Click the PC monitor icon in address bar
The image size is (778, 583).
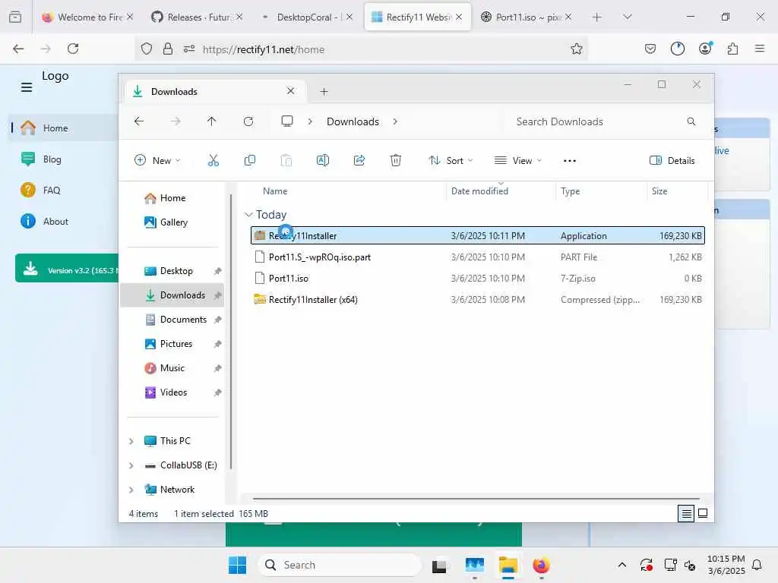pyautogui.click(x=286, y=121)
